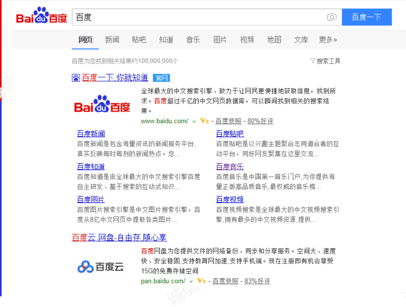The height and width of the screenshot is (307, 406).
Task: Open camera image search in the search box
Action: point(332,17)
